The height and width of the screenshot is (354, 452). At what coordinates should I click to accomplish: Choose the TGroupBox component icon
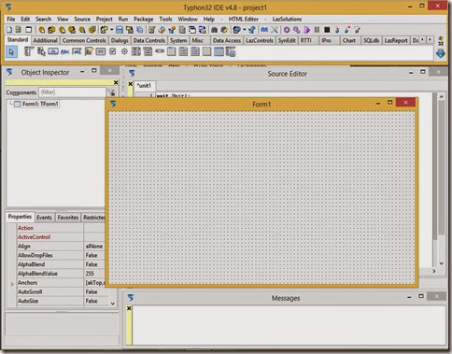[171, 51]
